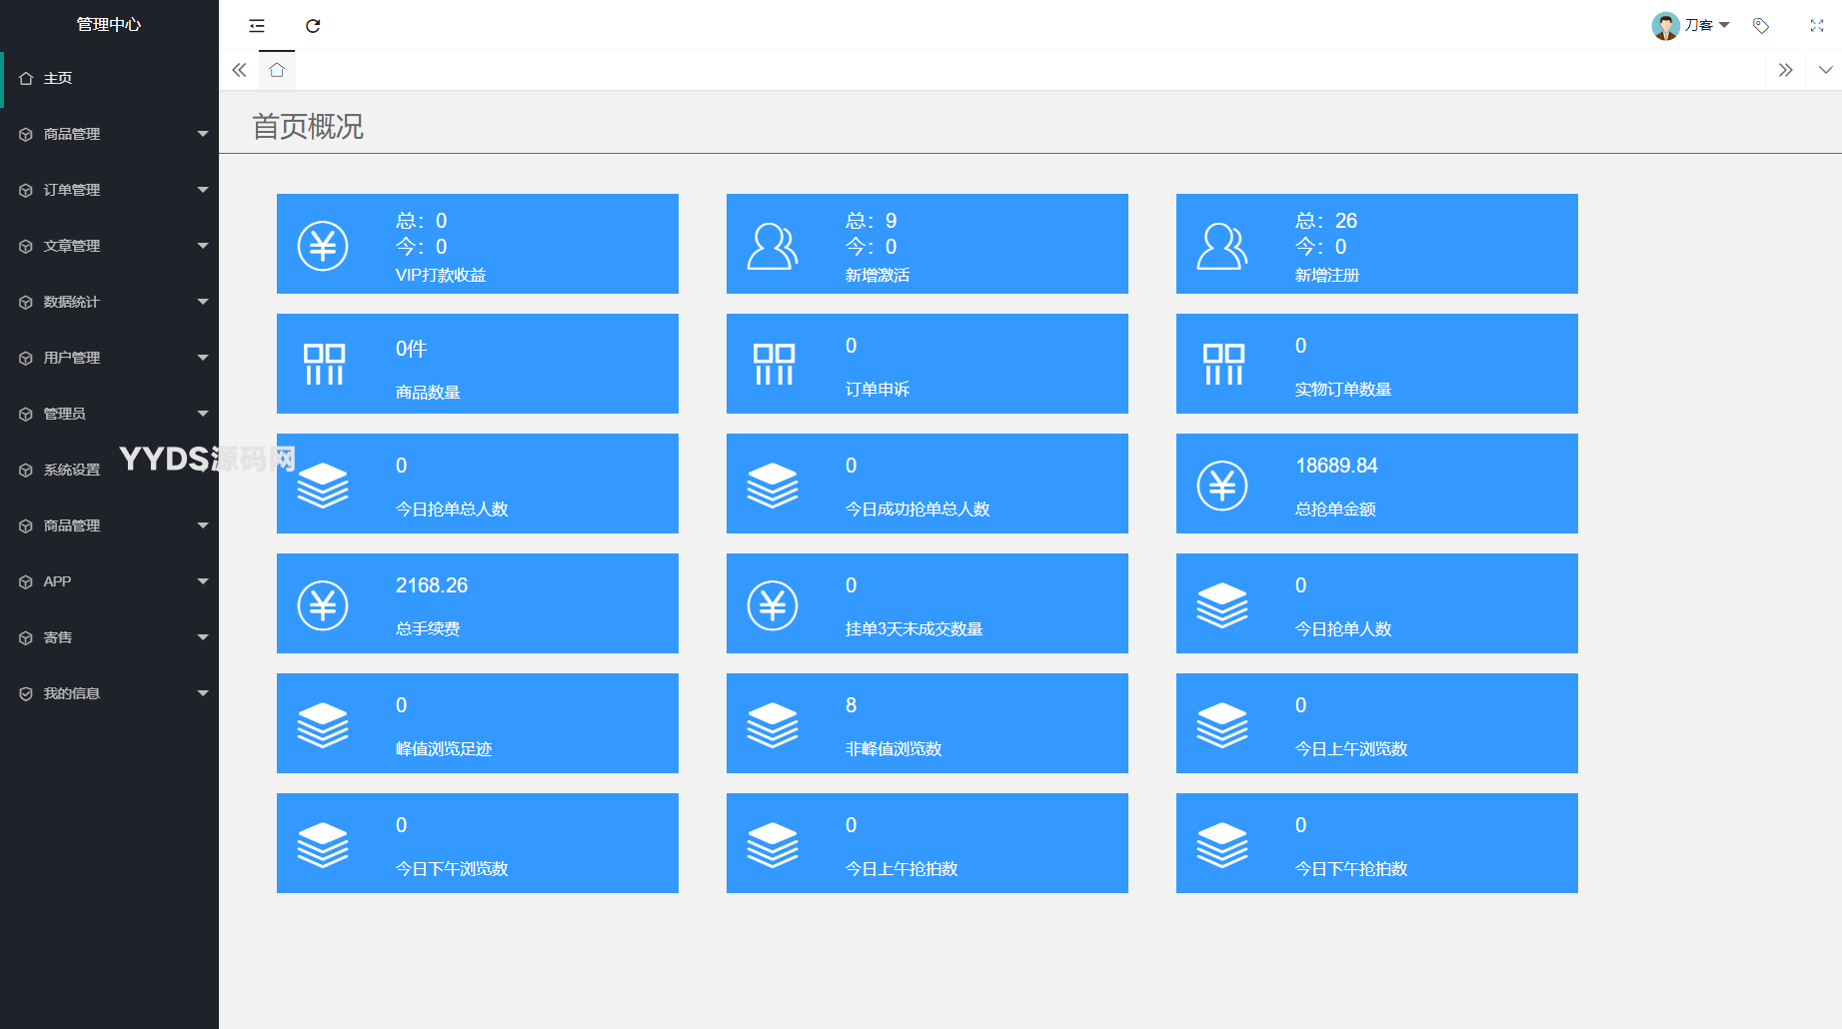The image size is (1842, 1029).
Task: Click the user icon on 新增注册 card
Action: [1221, 246]
